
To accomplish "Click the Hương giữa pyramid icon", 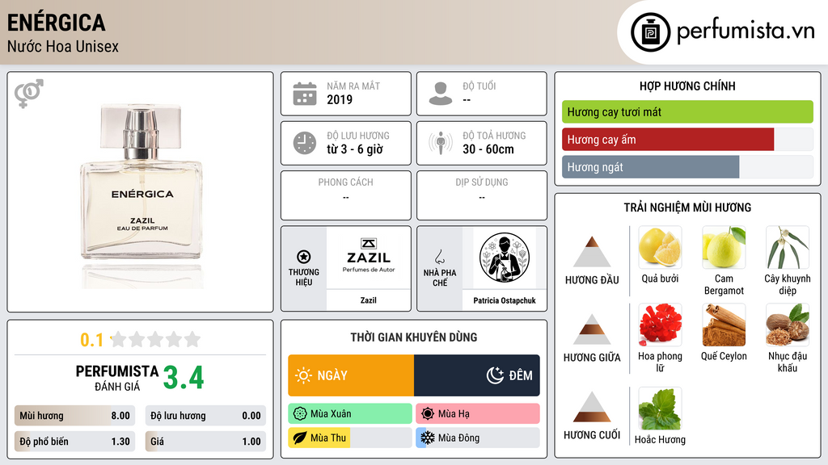I will (592, 329).
